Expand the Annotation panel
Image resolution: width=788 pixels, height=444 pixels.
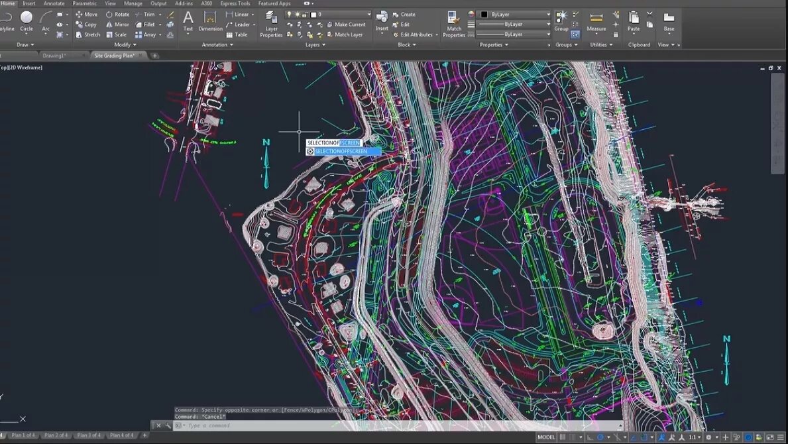[x=217, y=44]
